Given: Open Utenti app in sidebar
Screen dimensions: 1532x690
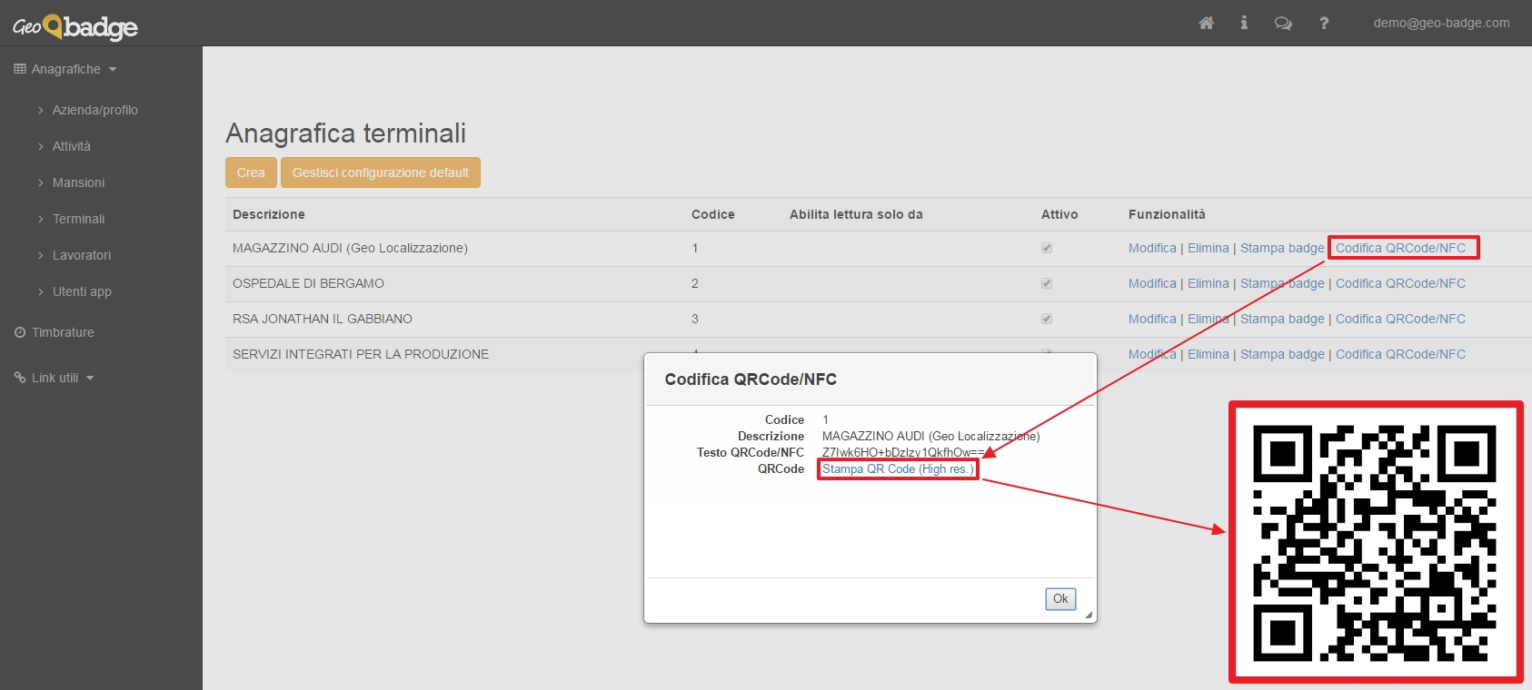Looking at the screenshot, I should (82, 291).
